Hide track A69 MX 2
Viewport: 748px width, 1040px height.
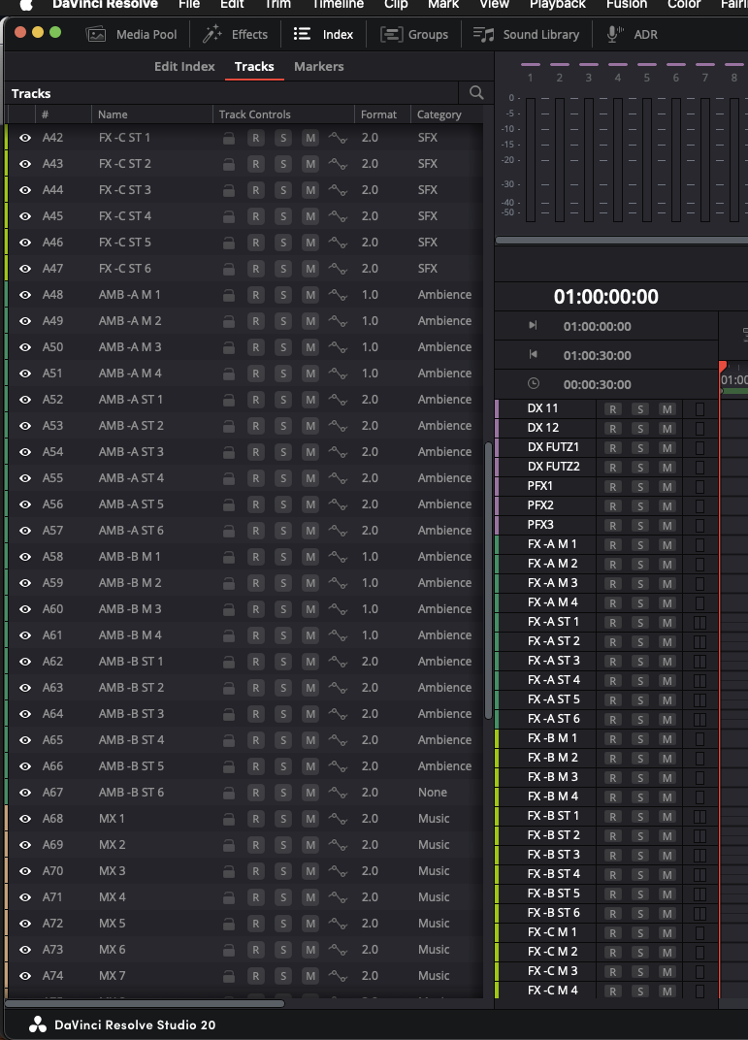coord(25,845)
